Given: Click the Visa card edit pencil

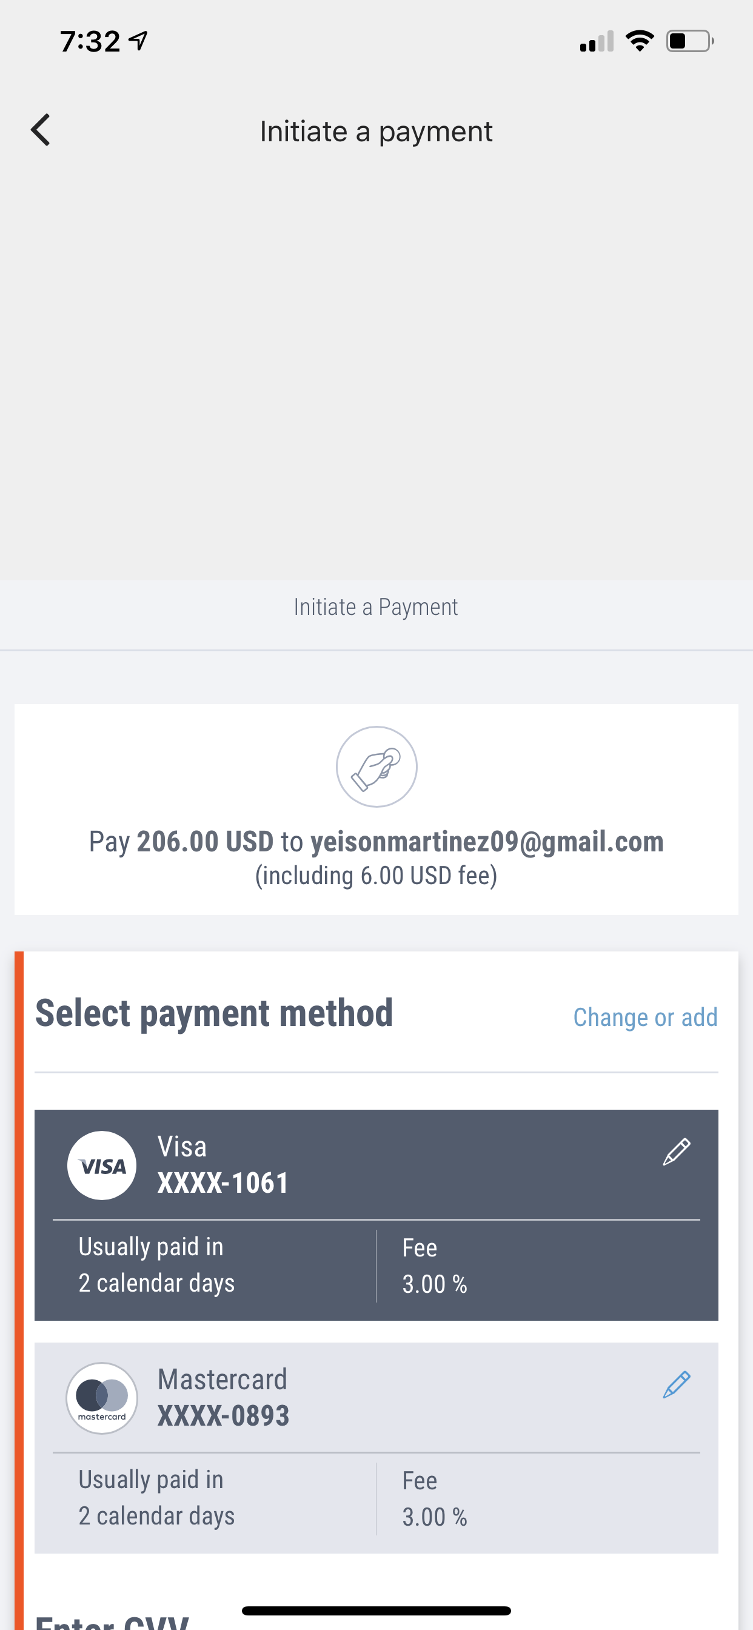Looking at the screenshot, I should click(x=676, y=1152).
